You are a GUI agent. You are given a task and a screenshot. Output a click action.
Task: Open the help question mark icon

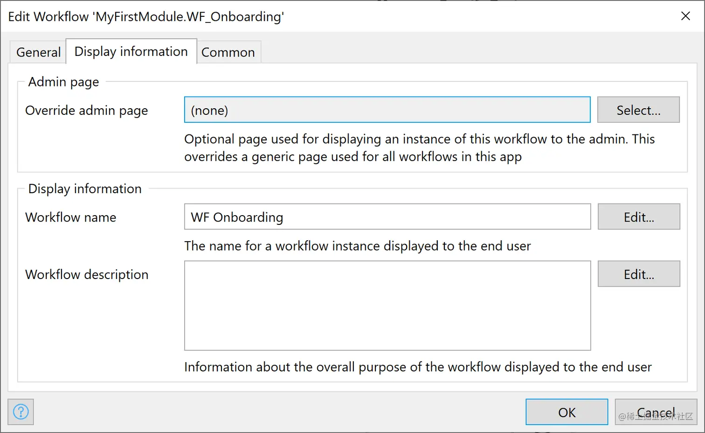[x=21, y=412]
